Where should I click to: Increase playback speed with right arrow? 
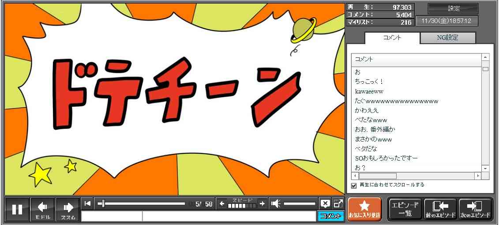coord(262,203)
